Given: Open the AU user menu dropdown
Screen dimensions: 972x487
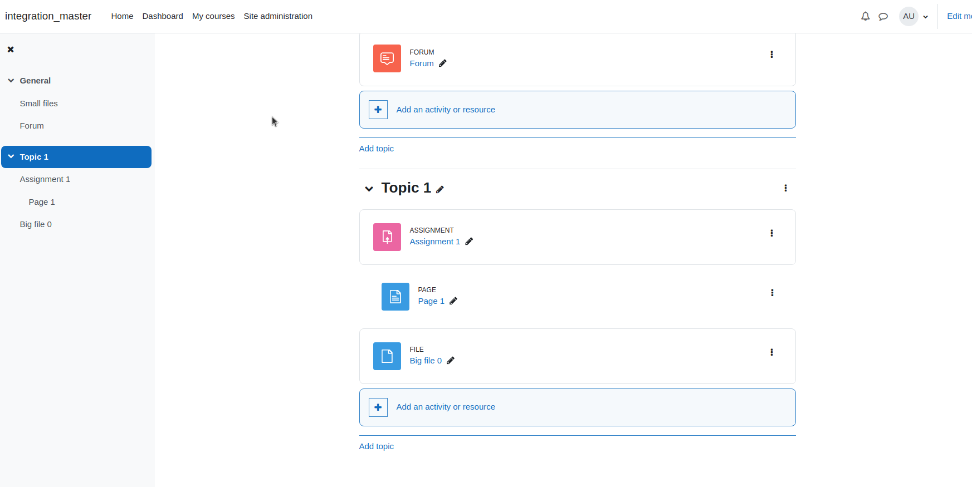Looking at the screenshot, I should (914, 16).
